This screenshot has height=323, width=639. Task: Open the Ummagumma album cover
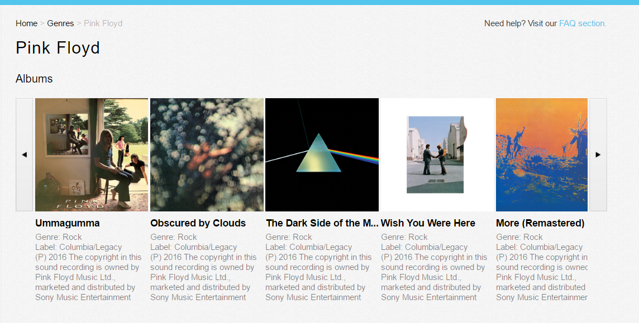92,155
